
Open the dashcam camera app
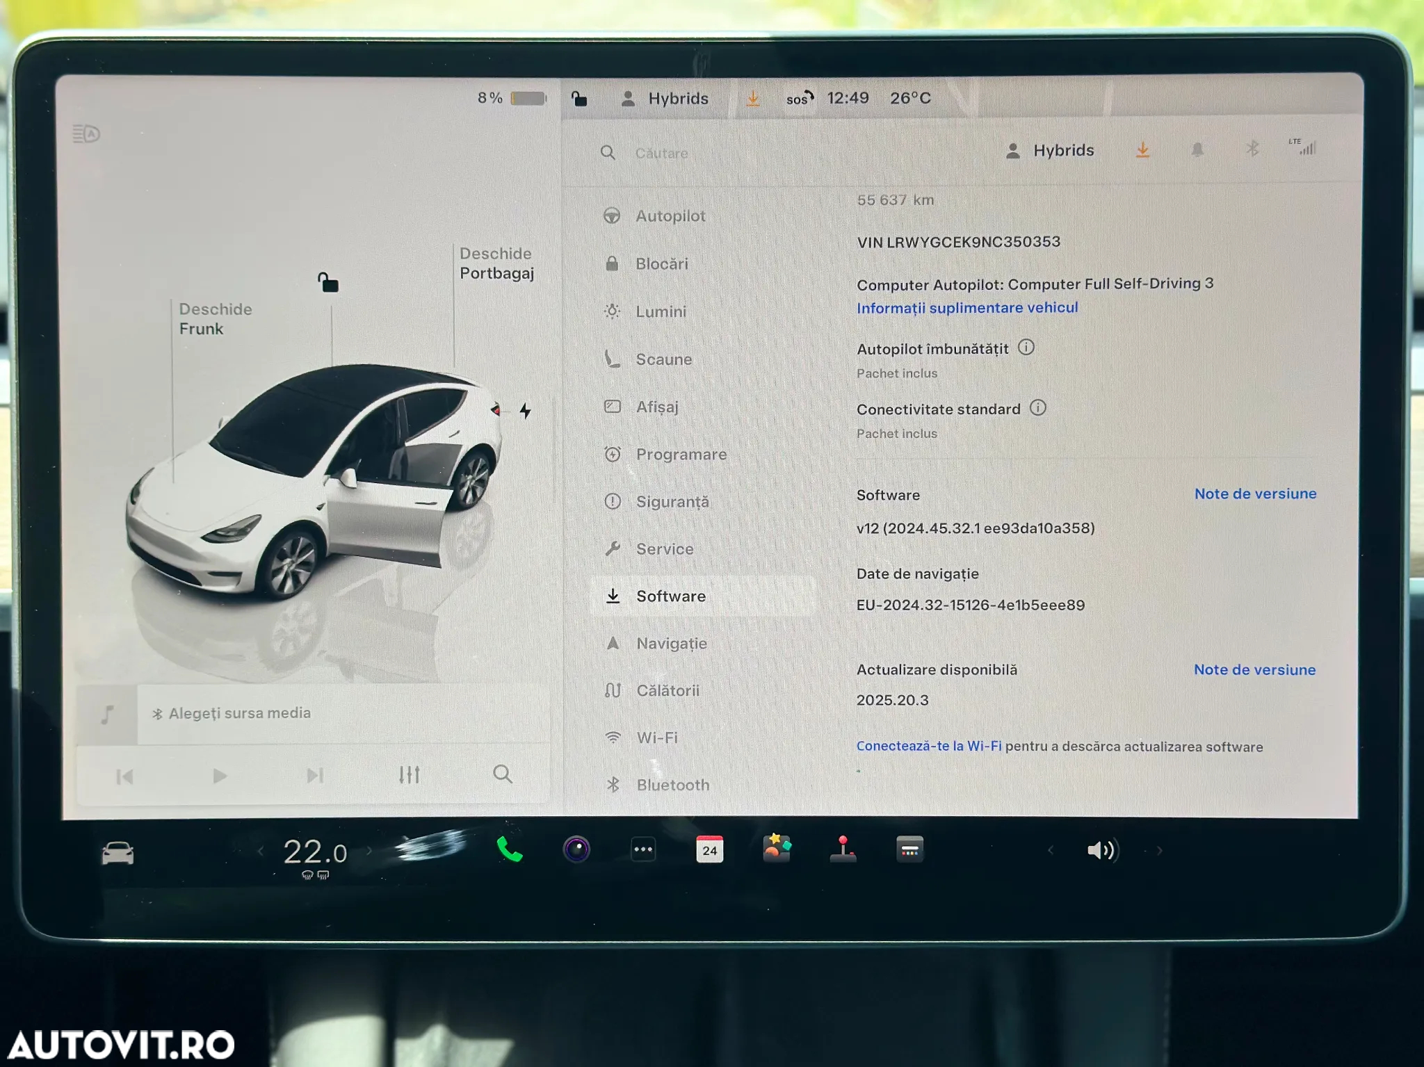point(576,849)
